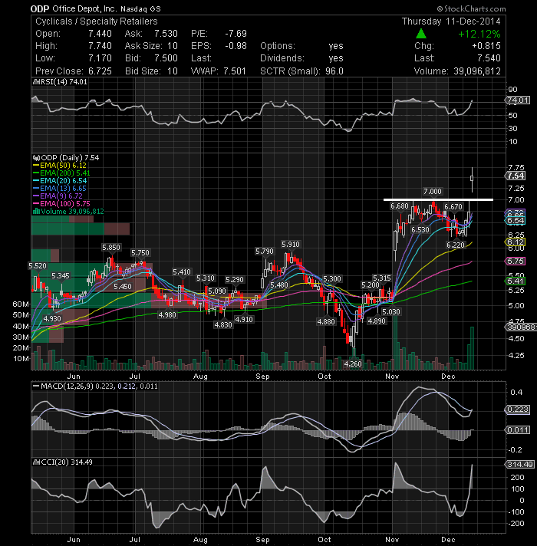Select the EMA(100) 5.75 legend entry
The width and height of the screenshot is (537, 546).
click(61, 204)
